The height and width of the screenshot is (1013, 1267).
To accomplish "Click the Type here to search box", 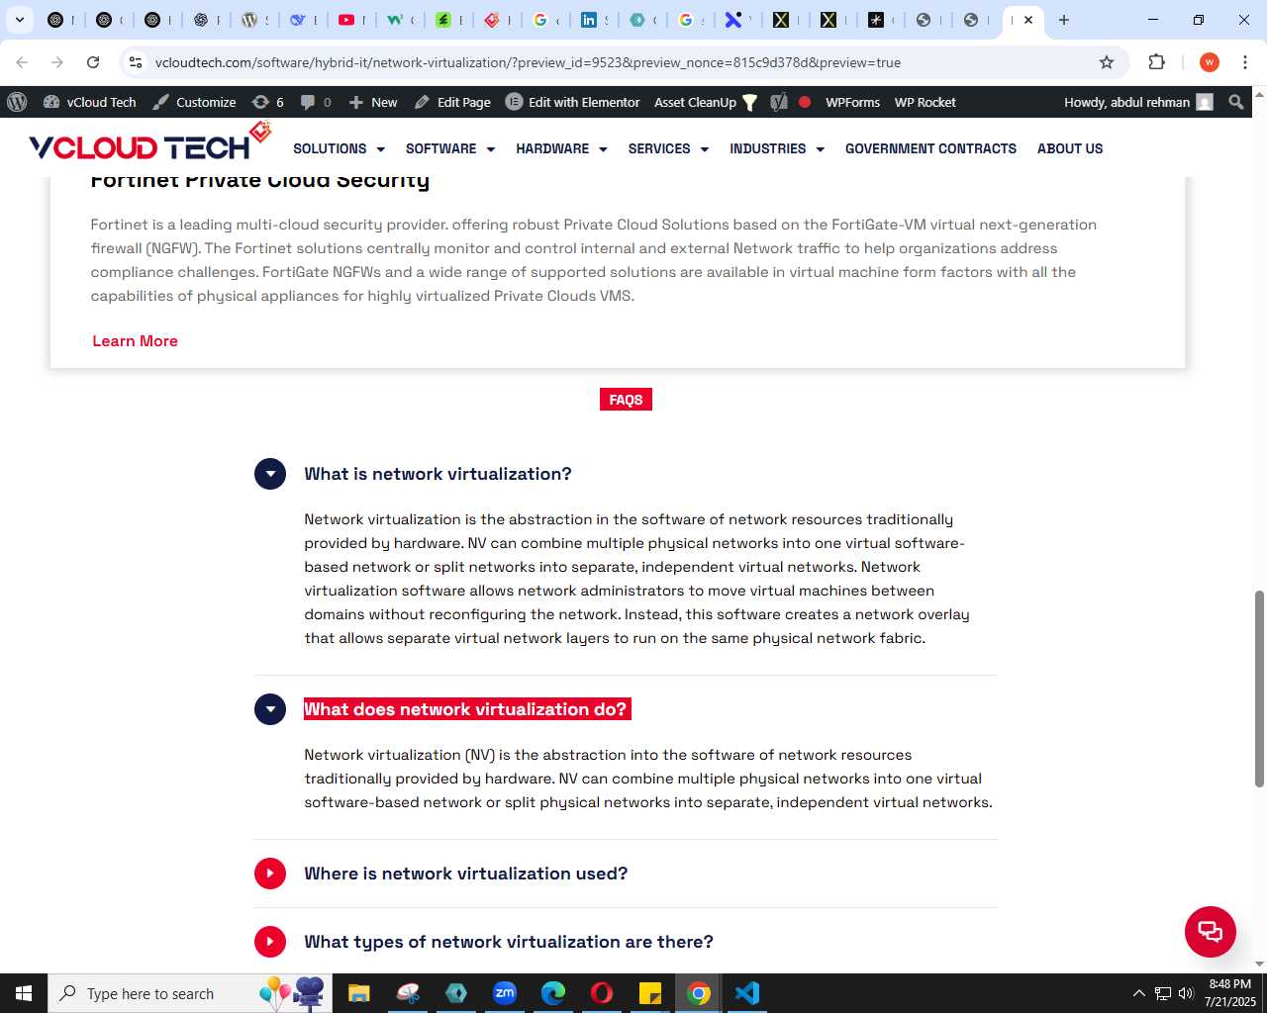I will click(x=188, y=993).
